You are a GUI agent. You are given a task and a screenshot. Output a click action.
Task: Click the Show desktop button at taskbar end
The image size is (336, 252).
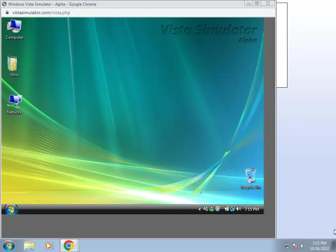334,245
